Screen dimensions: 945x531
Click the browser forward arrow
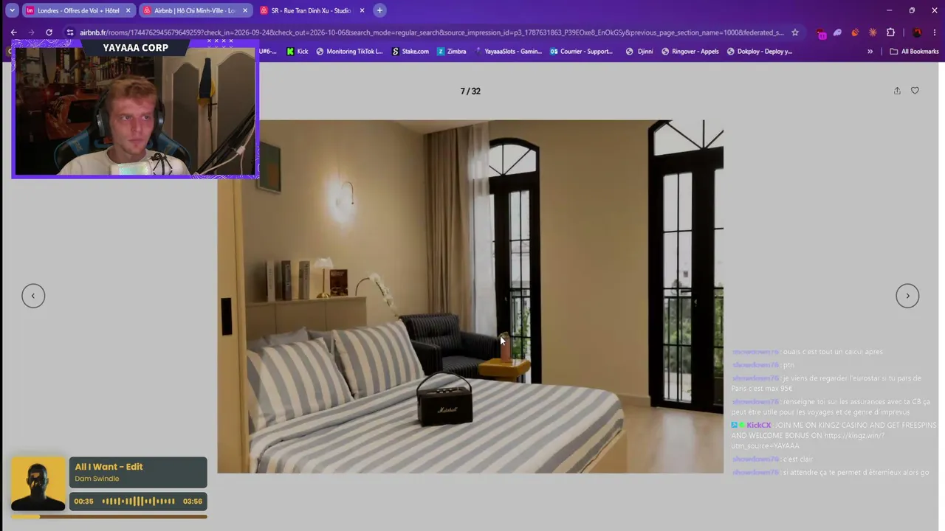pyautogui.click(x=31, y=32)
